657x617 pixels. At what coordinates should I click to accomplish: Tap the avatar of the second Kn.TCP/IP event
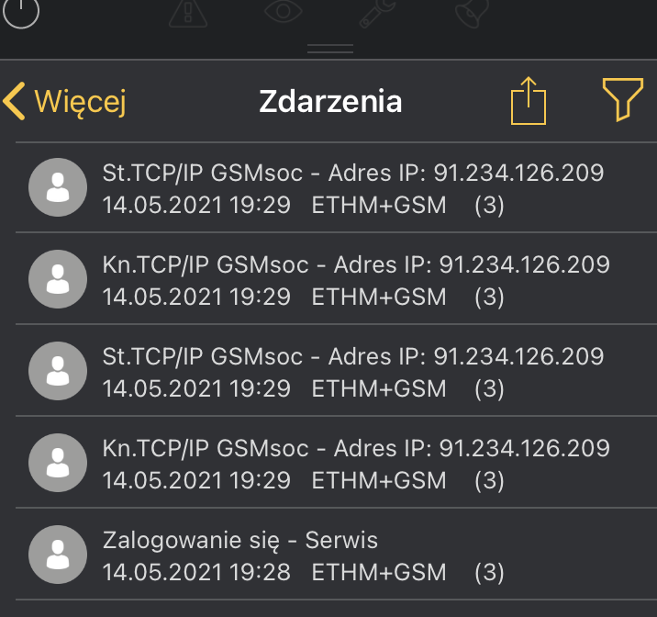point(58,463)
